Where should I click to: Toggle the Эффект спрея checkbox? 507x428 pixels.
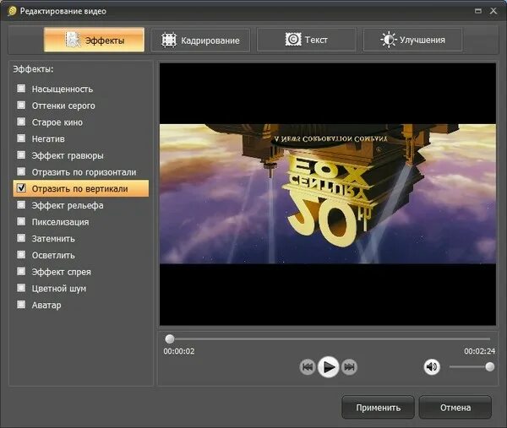click(x=21, y=271)
